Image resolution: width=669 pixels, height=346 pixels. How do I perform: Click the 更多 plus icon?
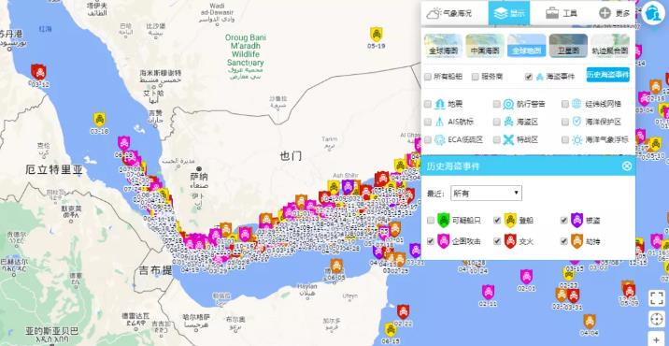[x=605, y=13]
